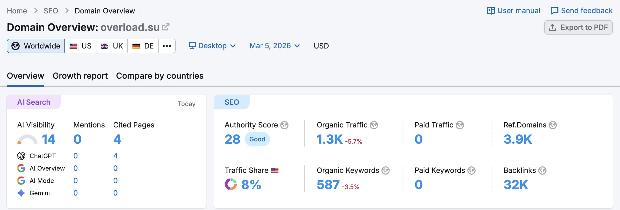Open the Desktop device dropdown
620x210 pixels.
tap(212, 46)
